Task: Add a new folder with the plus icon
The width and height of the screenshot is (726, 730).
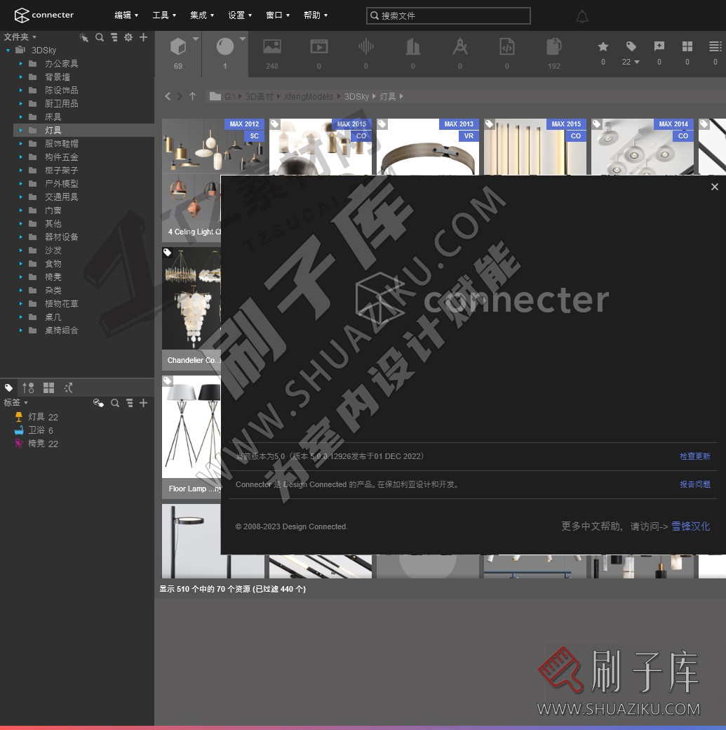Action: (x=143, y=37)
